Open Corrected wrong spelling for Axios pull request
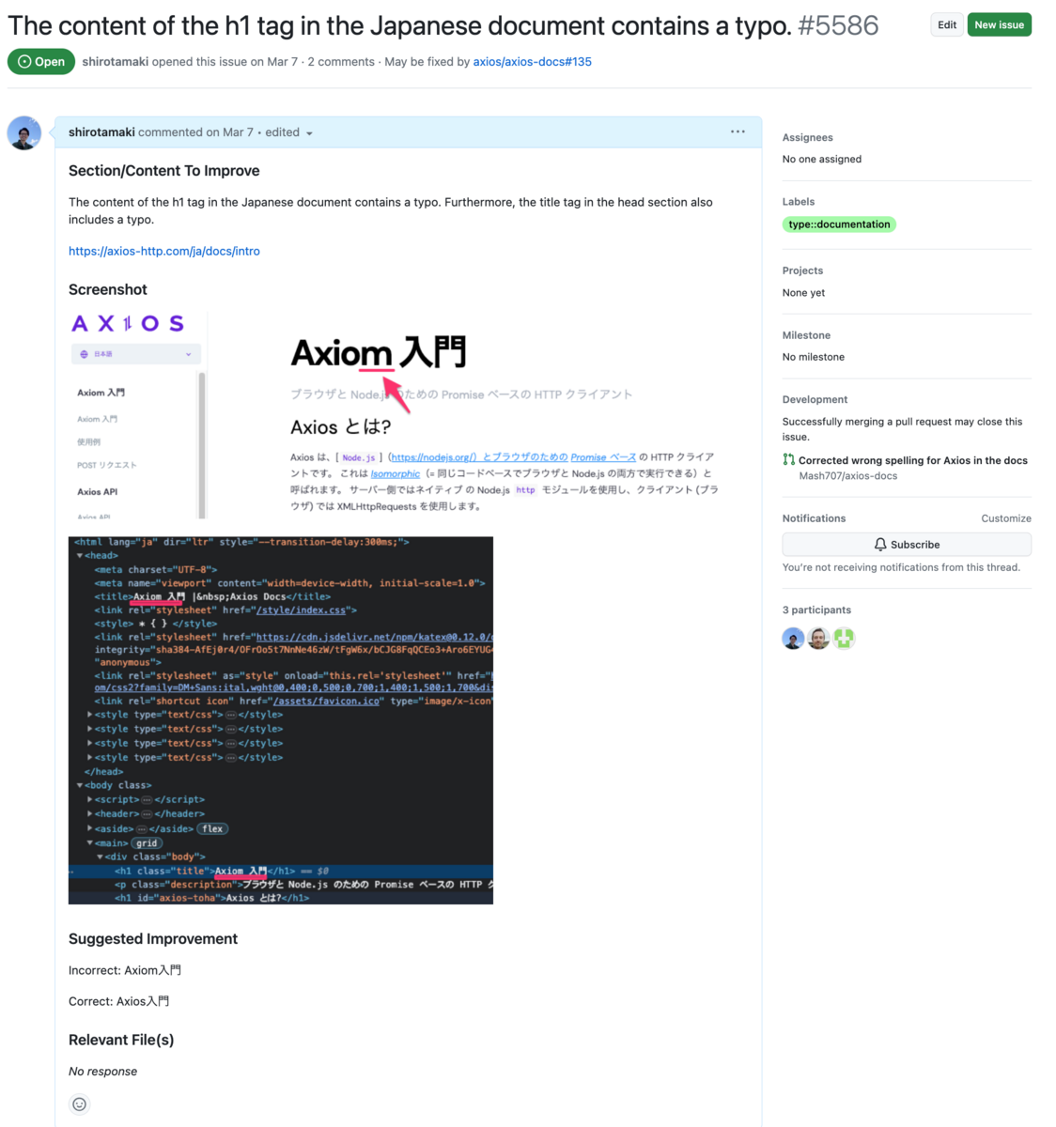Viewport: 1056px width, 1127px height. coord(912,460)
